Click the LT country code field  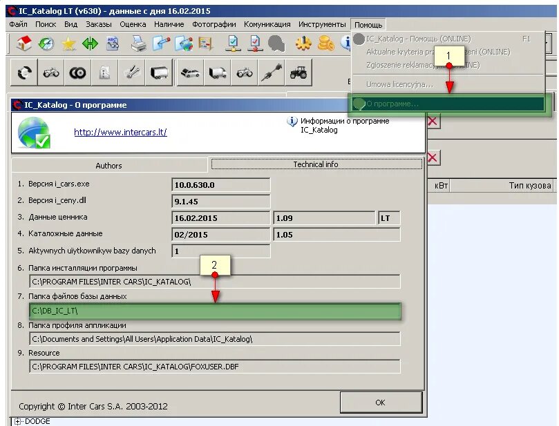(388, 218)
